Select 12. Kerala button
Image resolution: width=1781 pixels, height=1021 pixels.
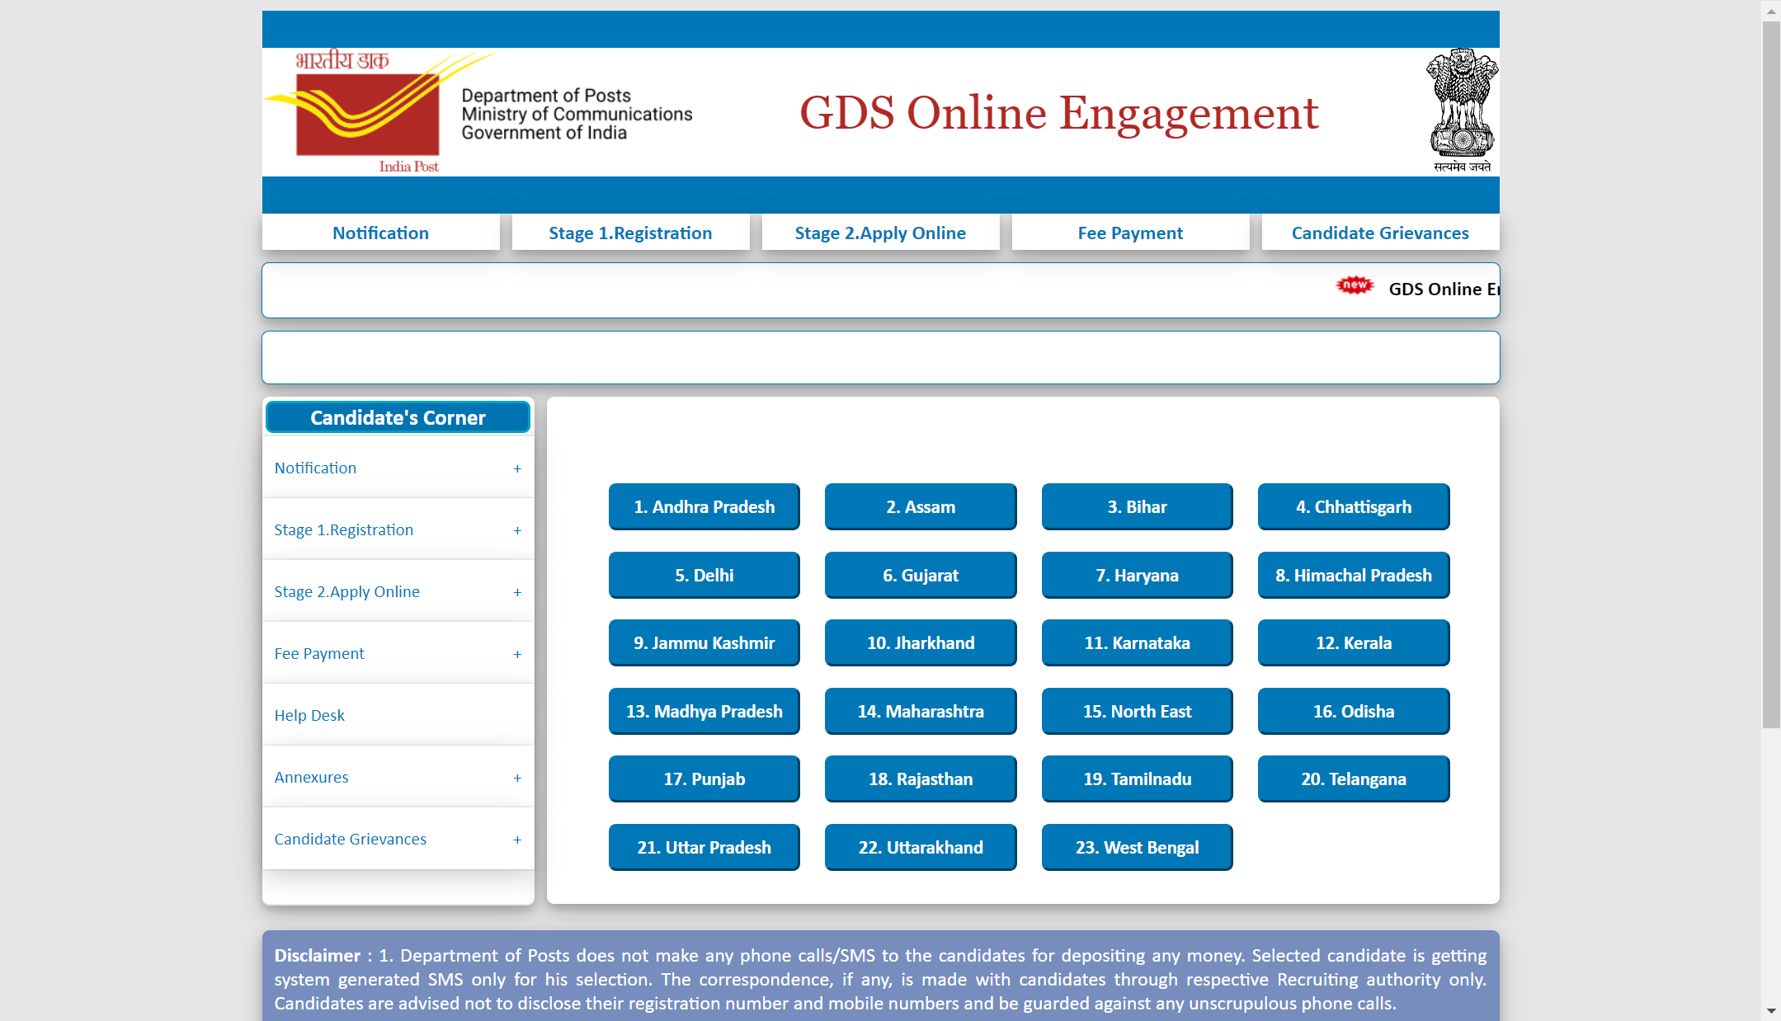click(x=1353, y=642)
